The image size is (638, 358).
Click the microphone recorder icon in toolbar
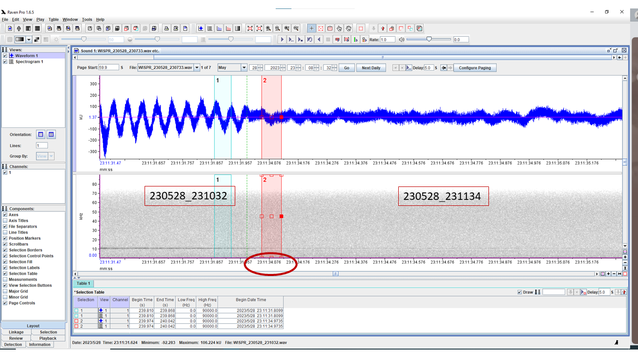19,28
